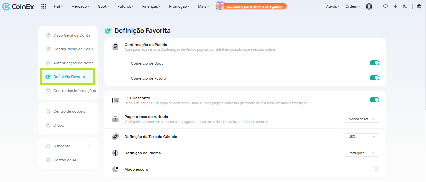The width and height of the screenshot is (426, 182).
Task: Switch theme with the moon icon
Action: [x=405, y=6]
